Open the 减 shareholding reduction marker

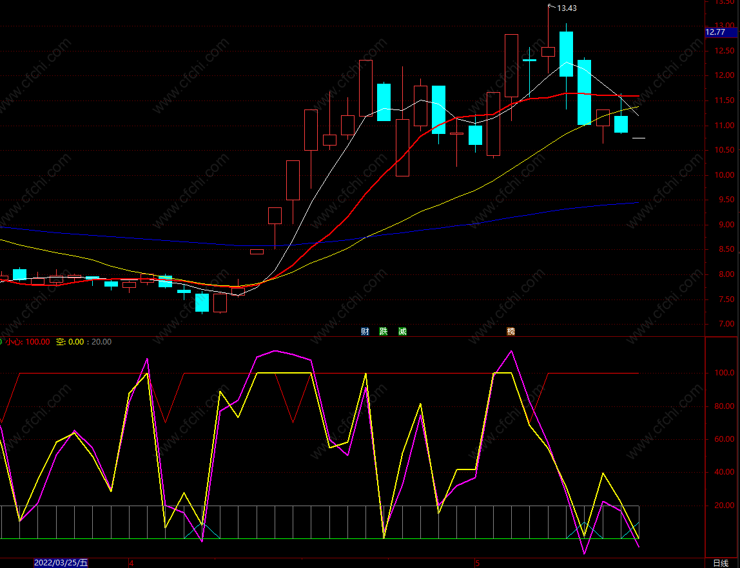402,332
